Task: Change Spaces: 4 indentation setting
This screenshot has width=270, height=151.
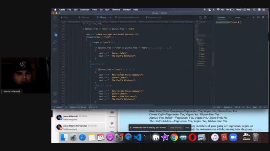Action: [228, 107]
